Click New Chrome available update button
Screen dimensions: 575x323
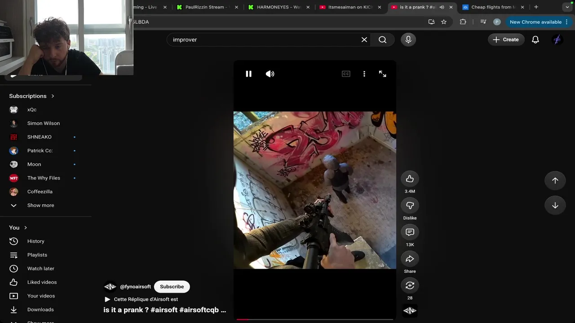535,22
